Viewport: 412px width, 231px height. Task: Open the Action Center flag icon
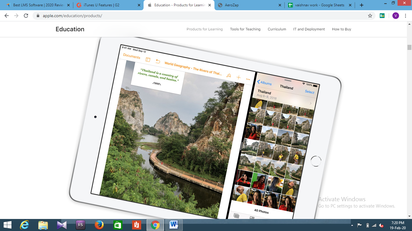[x=360, y=225]
